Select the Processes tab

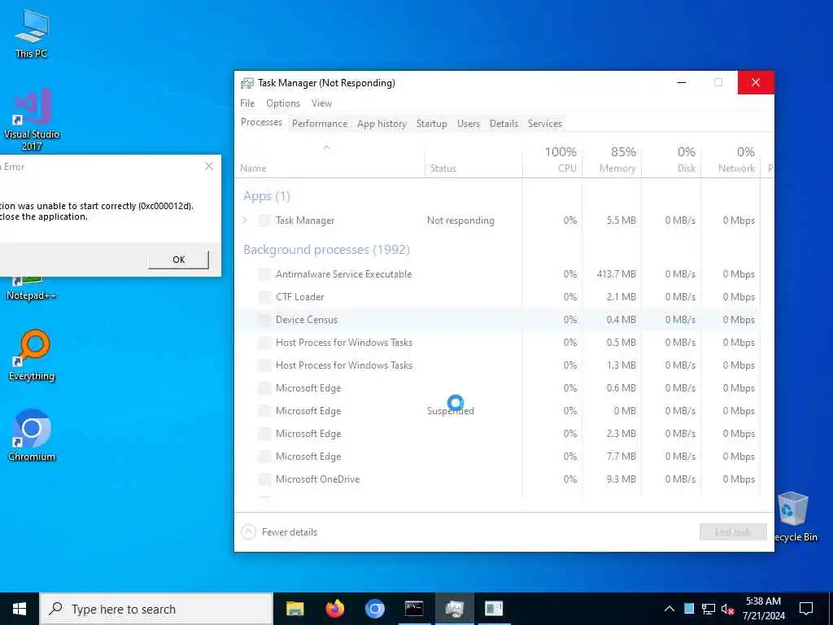(261, 122)
